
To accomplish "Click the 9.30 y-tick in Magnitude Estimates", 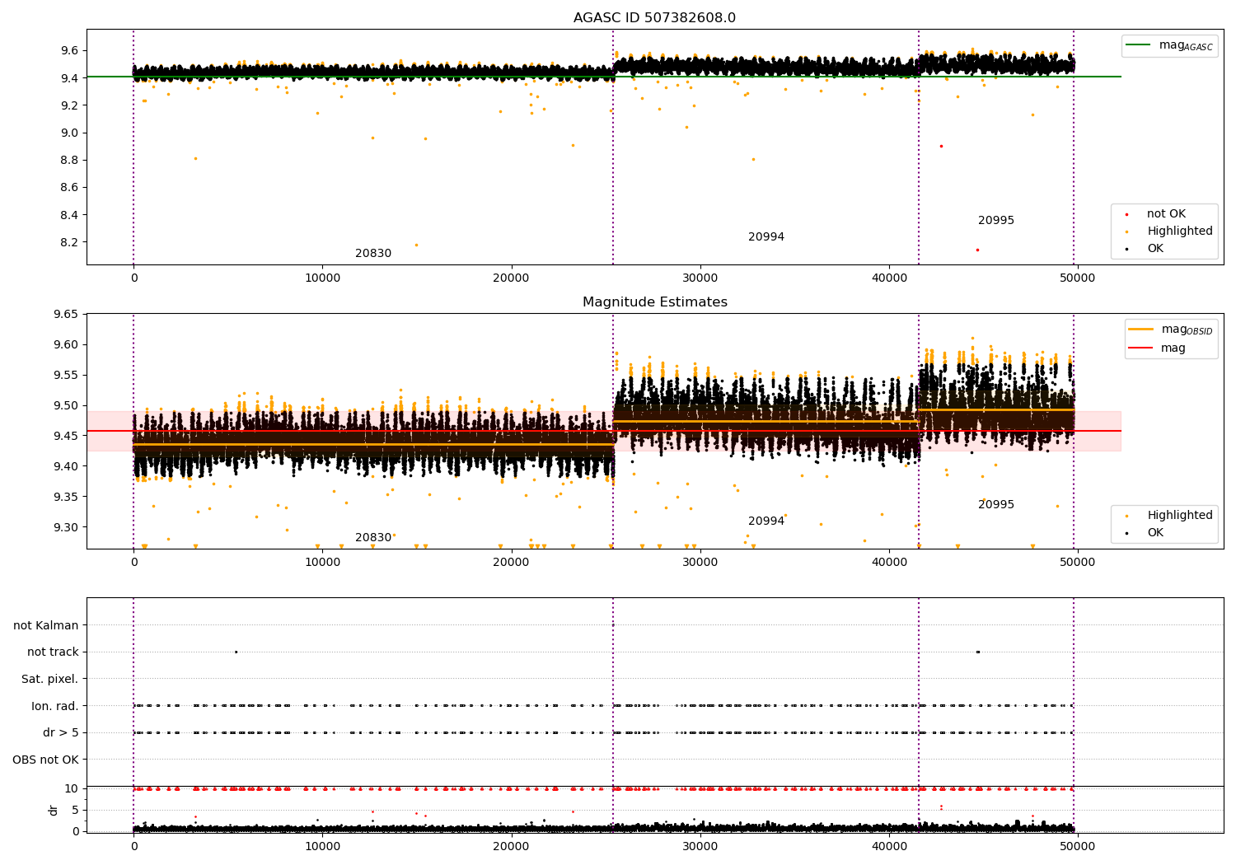I will pyautogui.click(x=65, y=528).
